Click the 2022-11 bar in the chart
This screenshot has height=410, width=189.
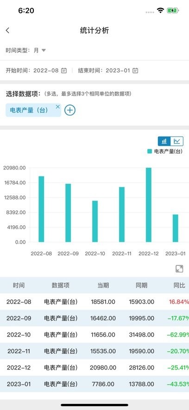tap(122, 215)
